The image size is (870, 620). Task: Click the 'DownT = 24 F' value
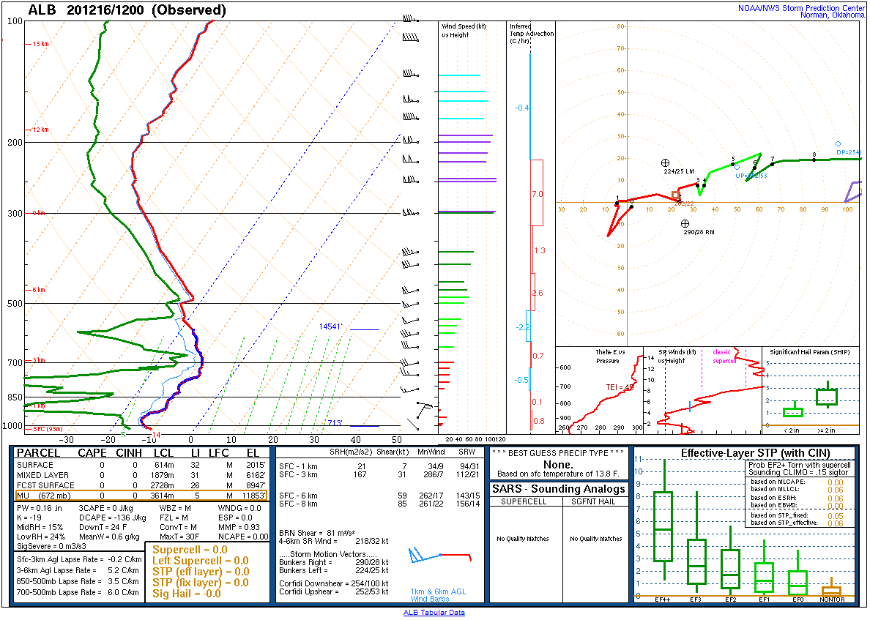(103, 527)
